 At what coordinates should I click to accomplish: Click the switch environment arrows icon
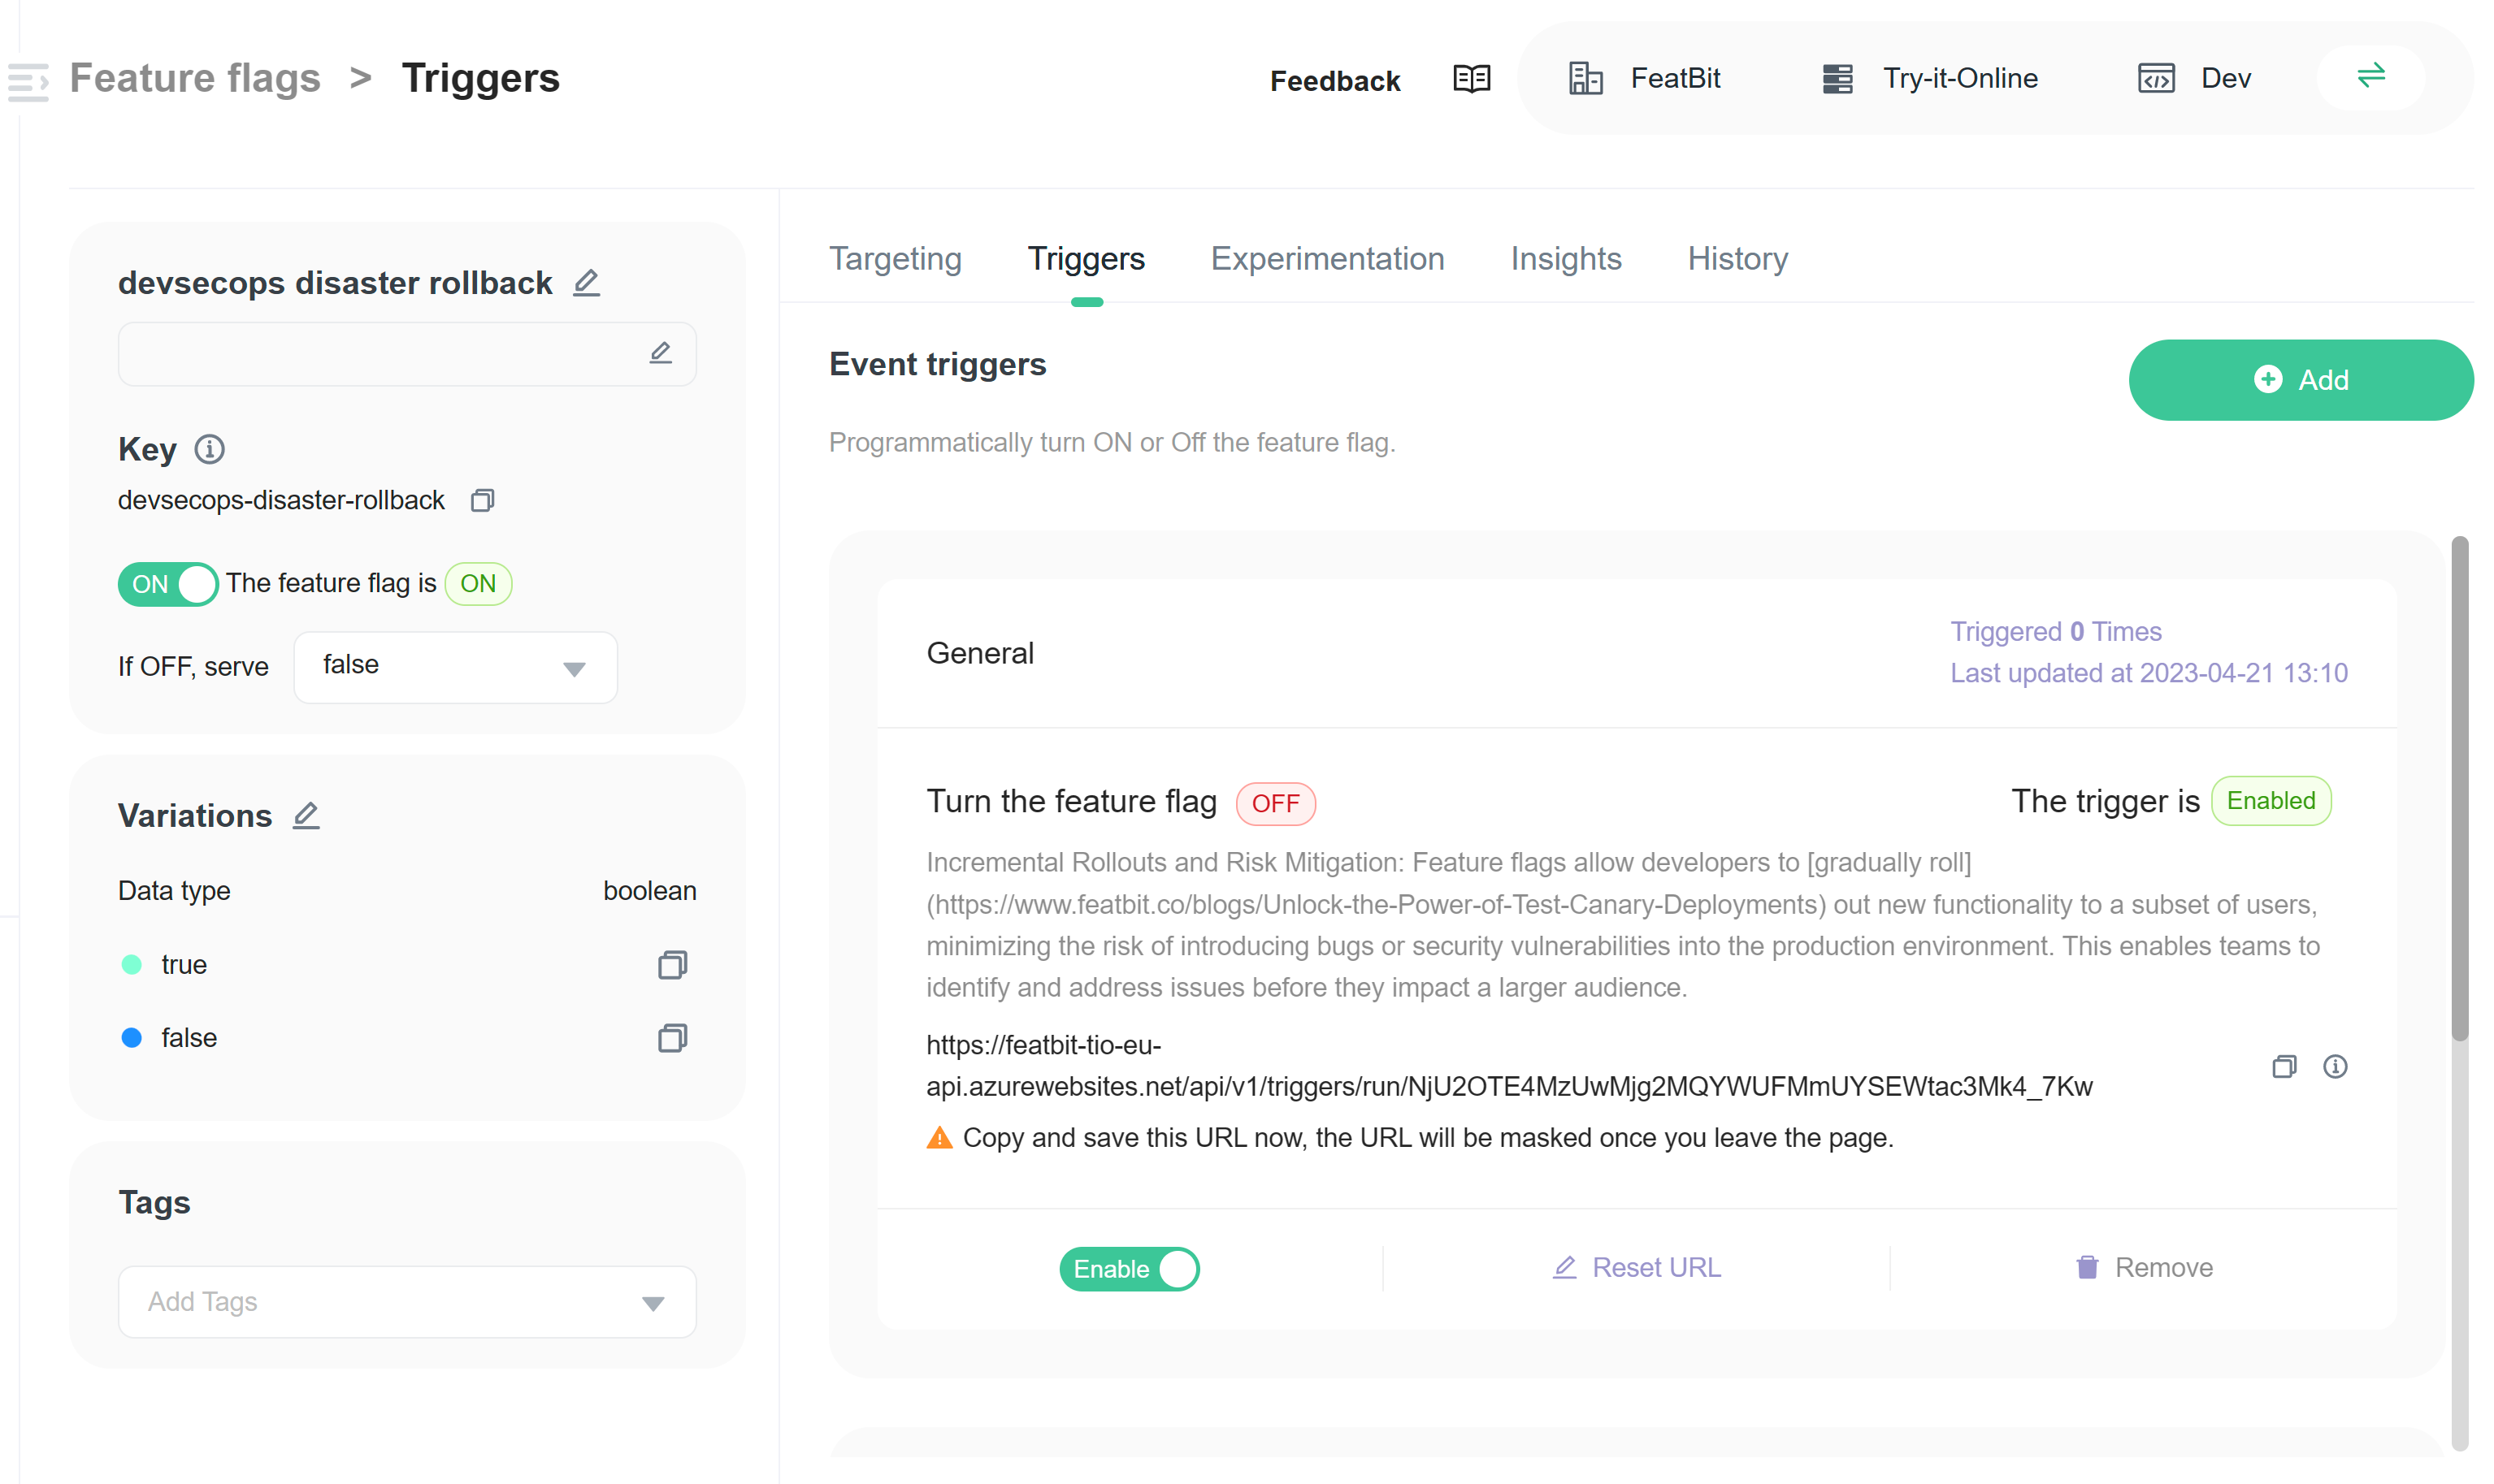coord(2370,76)
